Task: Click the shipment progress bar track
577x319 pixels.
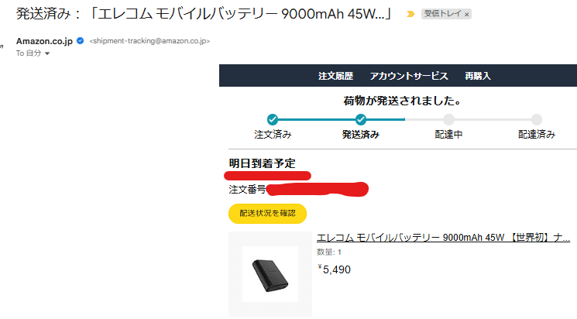Action: (x=404, y=119)
